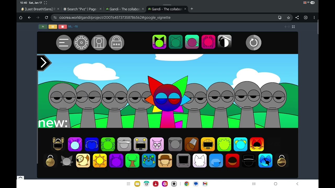
Task: Close the active Gandi tab
Action: coord(185,9)
